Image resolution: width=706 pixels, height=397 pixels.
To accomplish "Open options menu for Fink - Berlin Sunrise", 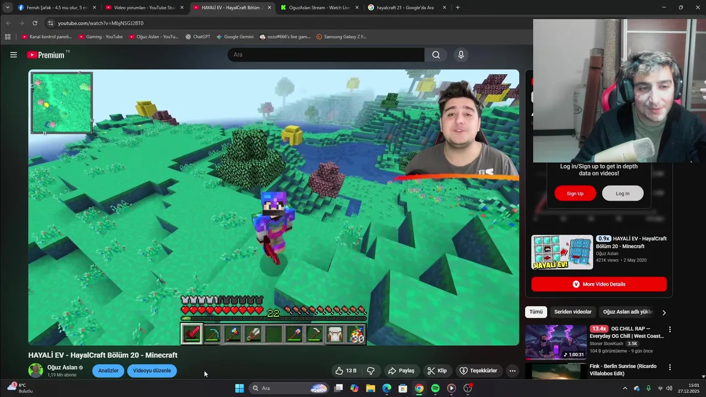I will pyautogui.click(x=670, y=367).
